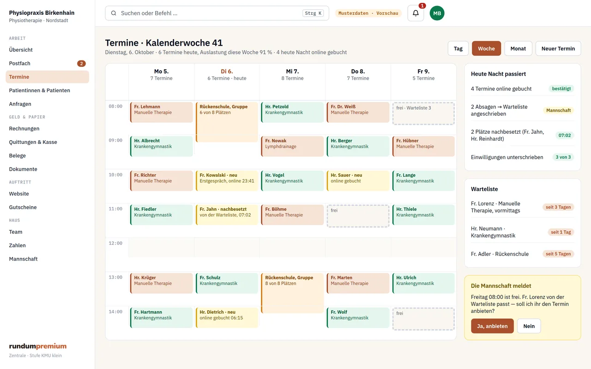This screenshot has height=369, width=591.
Task: Click the search magnifier icon
Action: pos(114,13)
